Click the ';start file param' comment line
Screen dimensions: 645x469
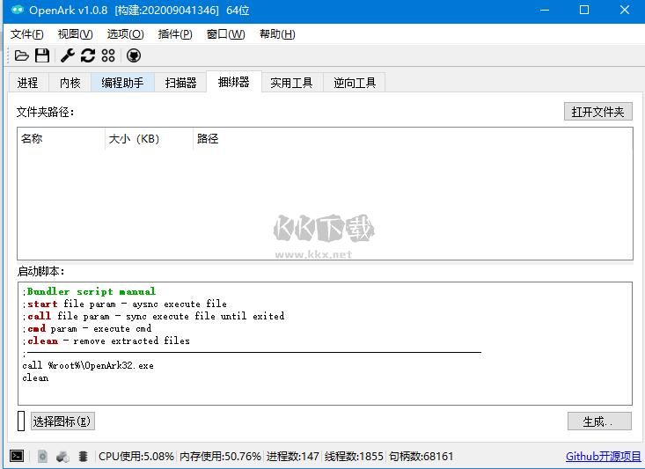click(125, 304)
